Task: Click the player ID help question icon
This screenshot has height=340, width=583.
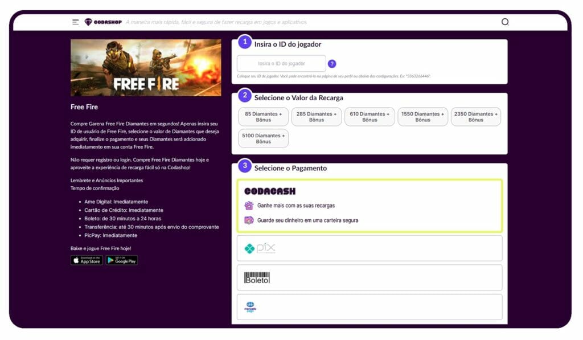Action: click(x=332, y=64)
